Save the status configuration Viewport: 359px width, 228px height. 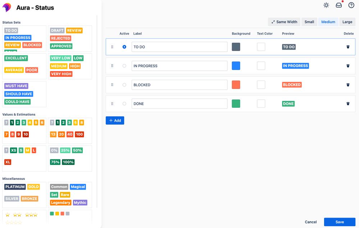(340, 222)
